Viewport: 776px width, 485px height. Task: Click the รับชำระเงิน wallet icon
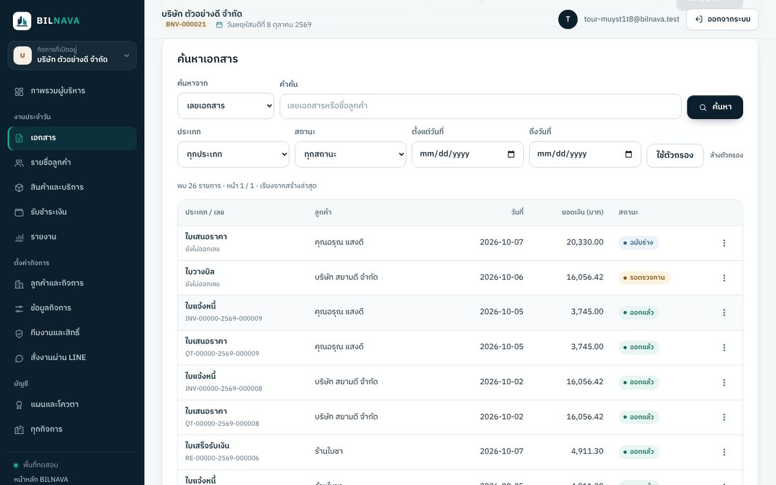click(x=19, y=212)
